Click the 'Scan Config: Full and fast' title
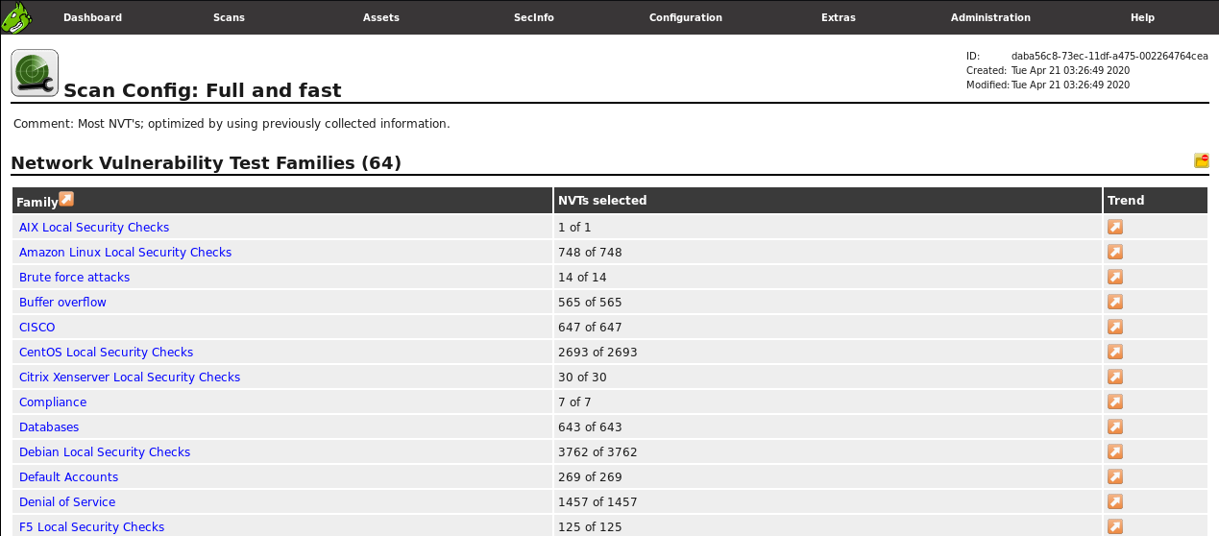Image resolution: width=1219 pixels, height=536 pixels. (203, 90)
